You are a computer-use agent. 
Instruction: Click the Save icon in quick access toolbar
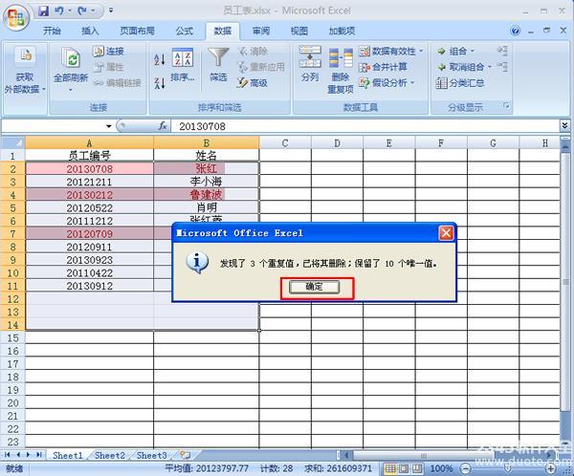[x=44, y=10]
